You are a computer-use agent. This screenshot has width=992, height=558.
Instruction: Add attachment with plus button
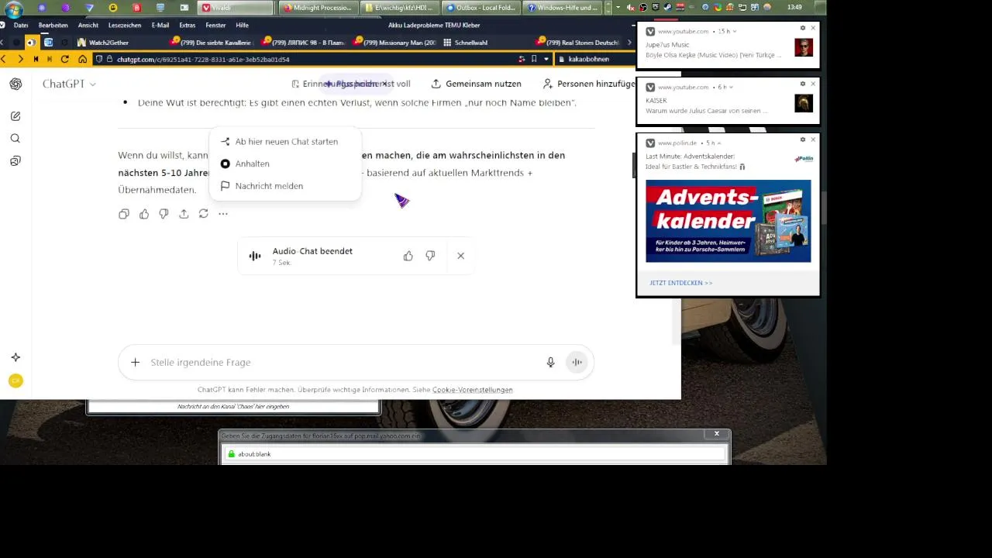[x=135, y=362]
